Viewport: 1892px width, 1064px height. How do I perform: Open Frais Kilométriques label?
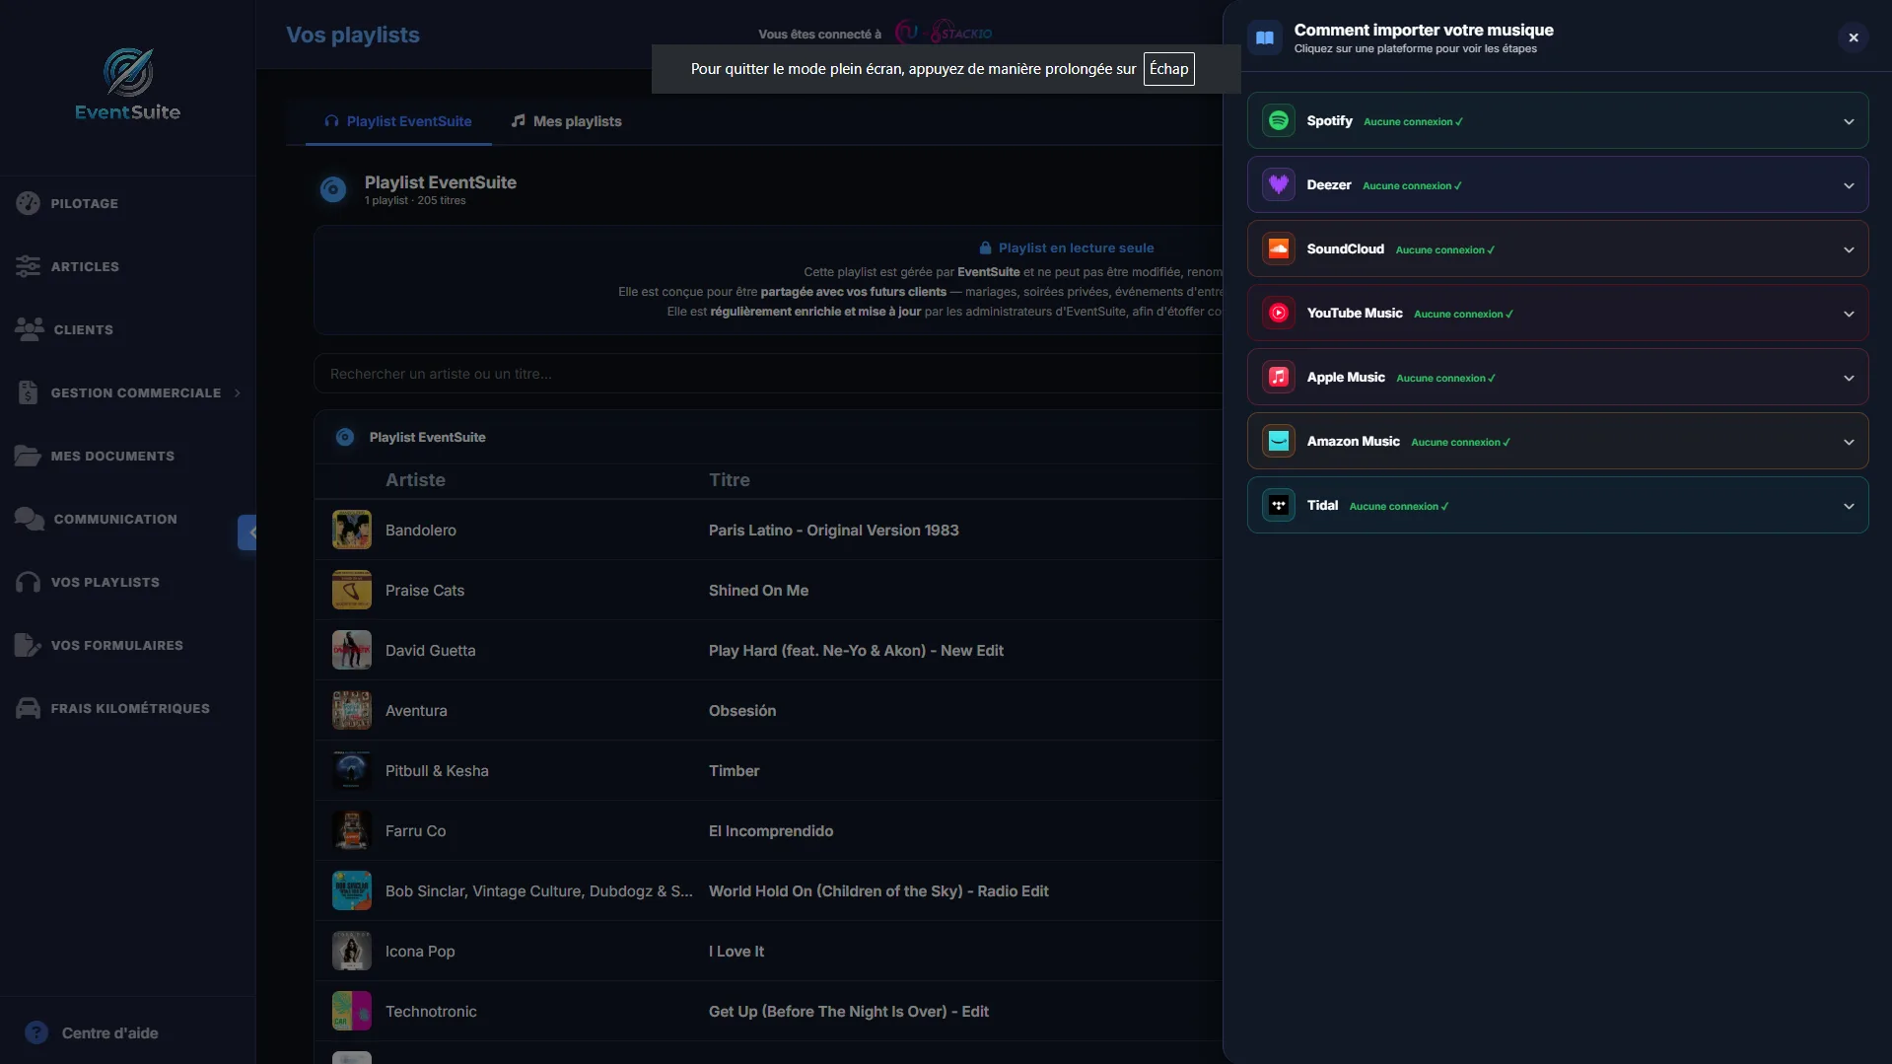[130, 708]
